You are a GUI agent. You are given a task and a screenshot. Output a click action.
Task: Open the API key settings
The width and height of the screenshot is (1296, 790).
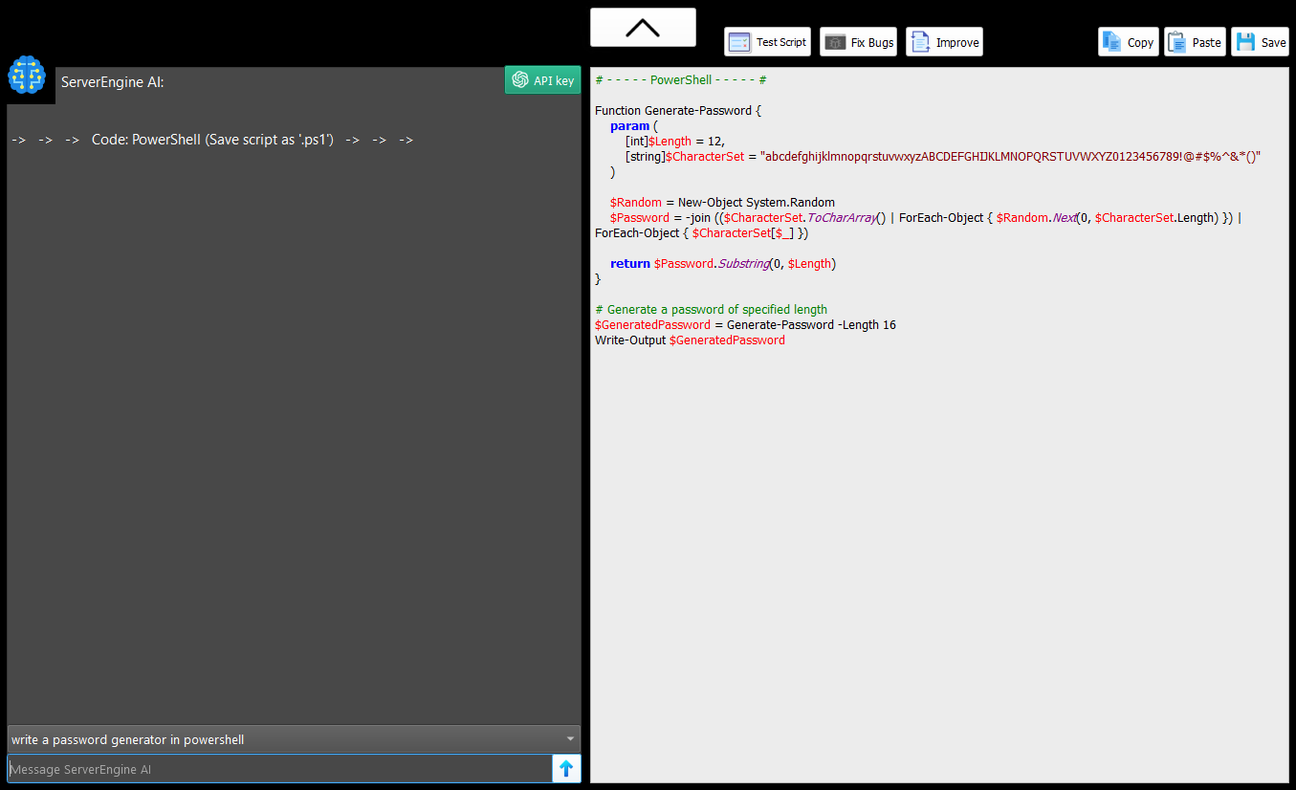pos(542,80)
